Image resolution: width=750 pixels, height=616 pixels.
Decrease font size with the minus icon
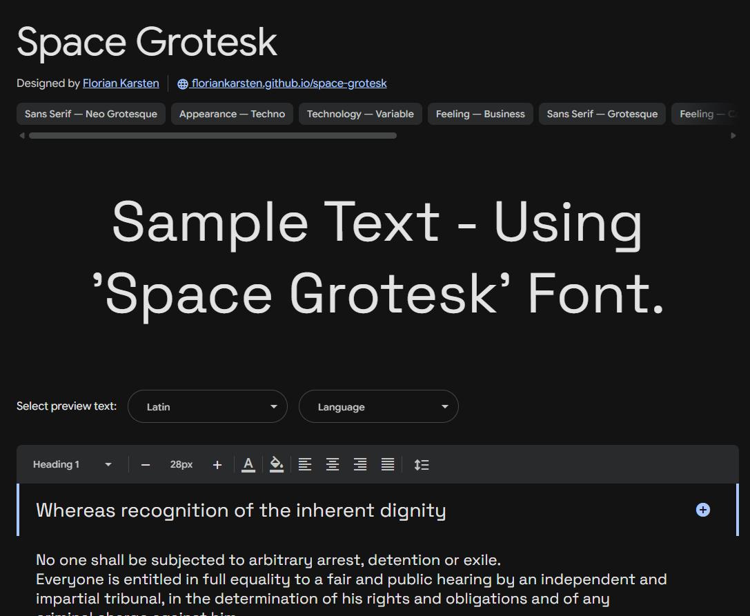point(146,465)
